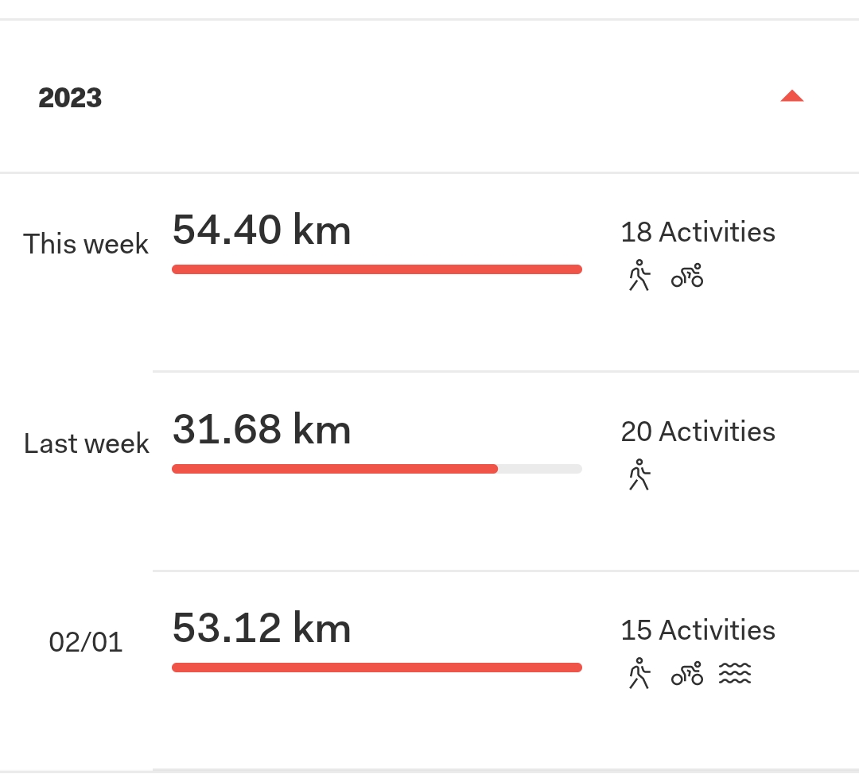
Task: Collapse the 2023 section arrow
Action: pyautogui.click(x=791, y=96)
